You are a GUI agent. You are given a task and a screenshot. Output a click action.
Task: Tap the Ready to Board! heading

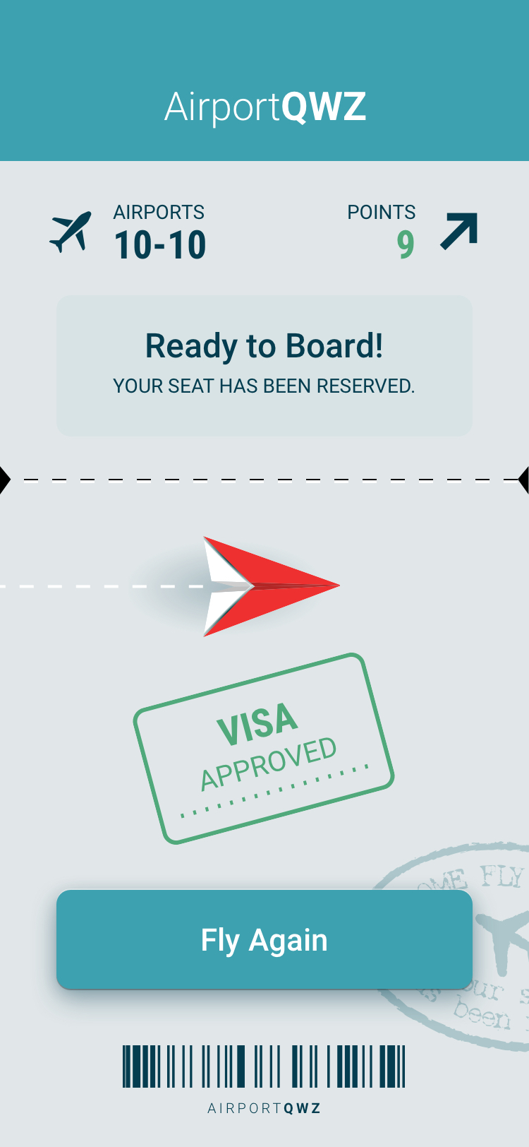click(x=264, y=346)
